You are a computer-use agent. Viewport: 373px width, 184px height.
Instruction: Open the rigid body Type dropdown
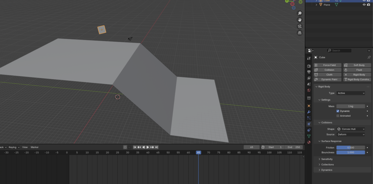click(x=351, y=93)
